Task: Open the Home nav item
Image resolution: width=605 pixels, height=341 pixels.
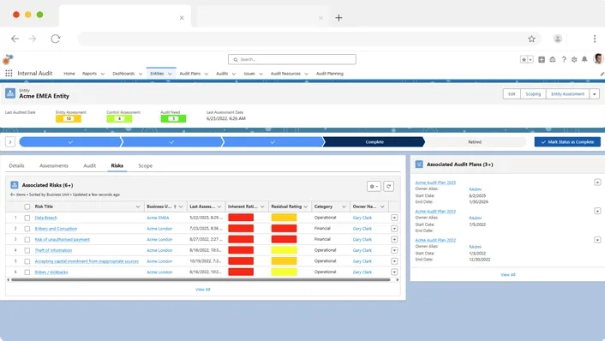Action: tap(69, 74)
